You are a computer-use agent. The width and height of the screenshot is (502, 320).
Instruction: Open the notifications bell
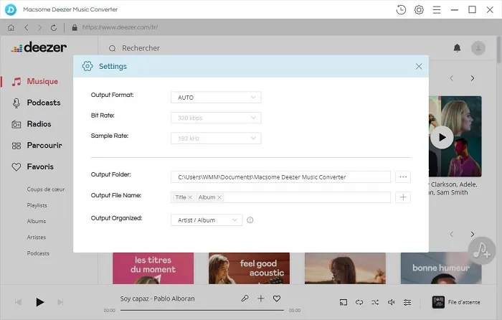pos(458,48)
